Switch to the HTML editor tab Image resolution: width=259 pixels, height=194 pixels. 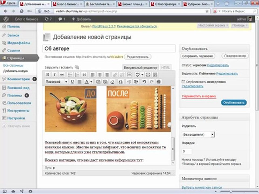click(x=165, y=68)
